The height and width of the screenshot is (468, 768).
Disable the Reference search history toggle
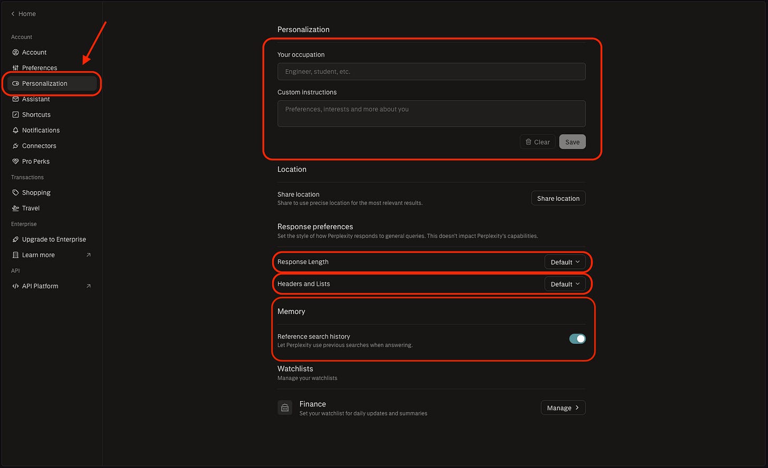[578, 338]
